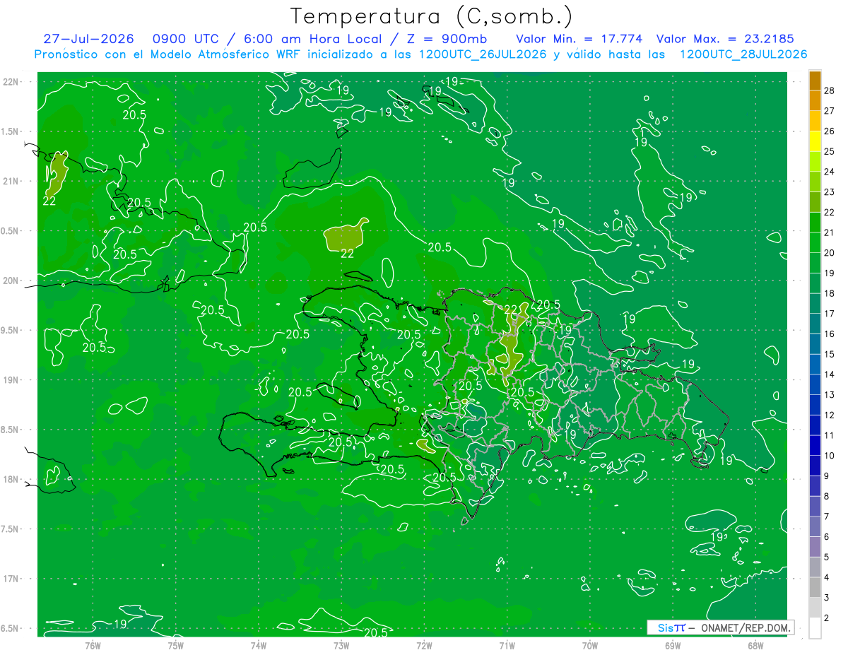This screenshot has width=848, height=655.
Task: Click the '76W' longitude axis label
Action: [x=93, y=646]
